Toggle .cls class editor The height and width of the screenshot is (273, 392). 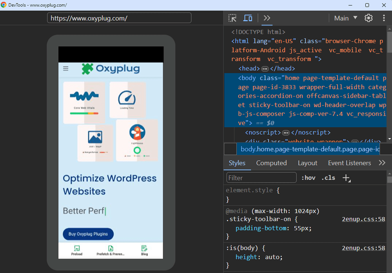click(x=328, y=178)
